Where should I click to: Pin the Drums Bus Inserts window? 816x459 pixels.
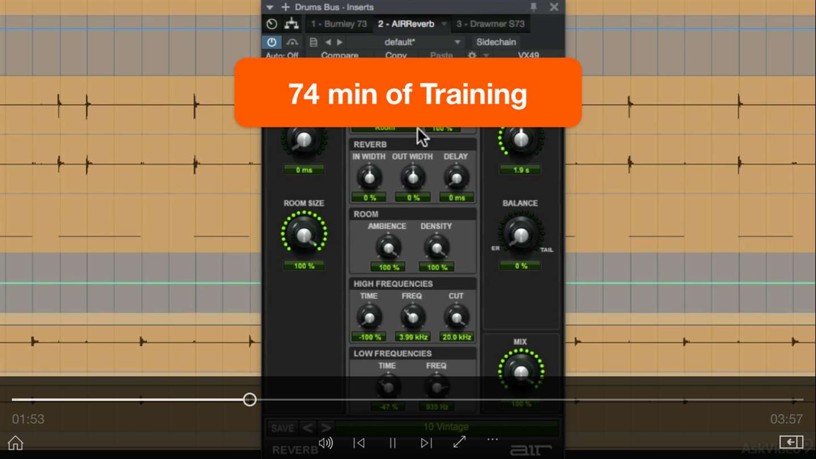[x=533, y=7]
